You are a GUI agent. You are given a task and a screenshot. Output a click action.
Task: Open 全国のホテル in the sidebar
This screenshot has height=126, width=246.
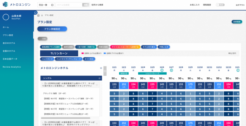click(9, 51)
